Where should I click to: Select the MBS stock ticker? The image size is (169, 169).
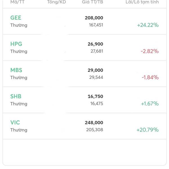(16, 70)
